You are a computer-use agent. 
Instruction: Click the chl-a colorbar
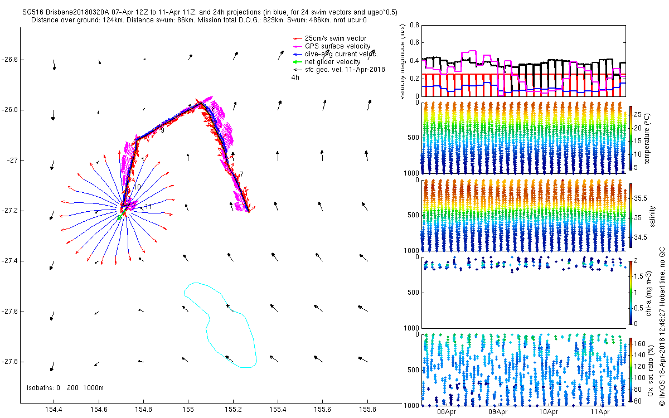click(x=631, y=292)
